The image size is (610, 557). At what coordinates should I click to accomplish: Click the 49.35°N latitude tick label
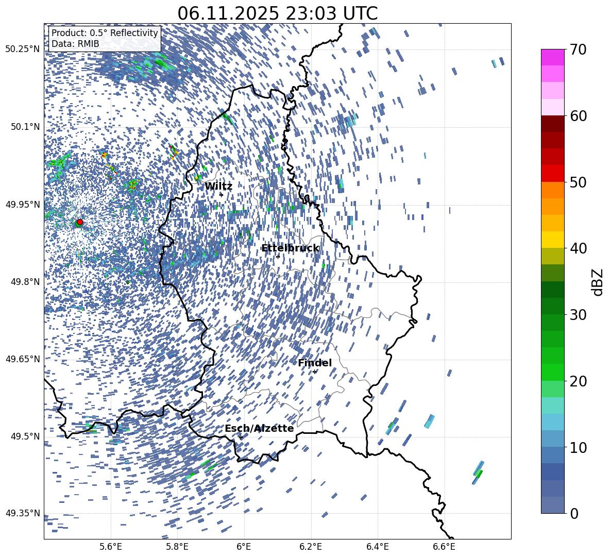pos(23,513)
